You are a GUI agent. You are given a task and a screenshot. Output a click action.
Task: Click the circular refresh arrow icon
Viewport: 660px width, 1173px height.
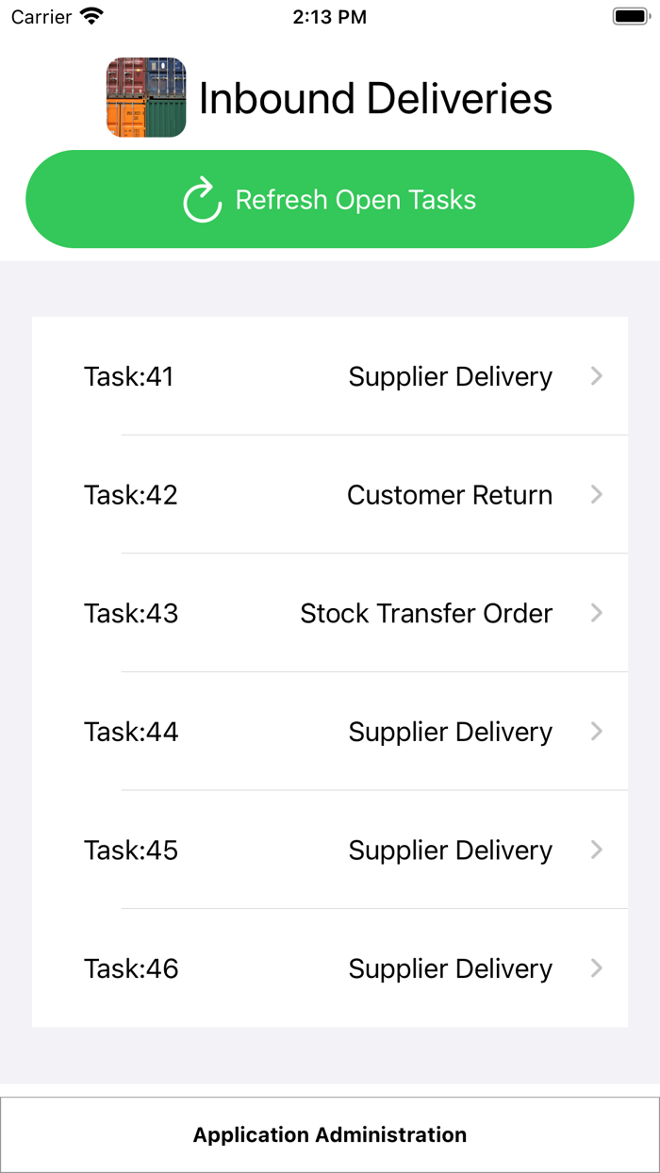point(201,199)
